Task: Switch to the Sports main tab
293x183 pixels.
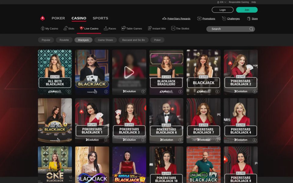Action: [100, 18]
